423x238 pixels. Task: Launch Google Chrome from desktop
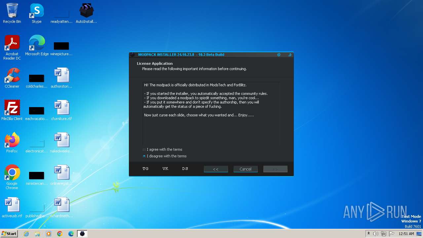(12, 177)
